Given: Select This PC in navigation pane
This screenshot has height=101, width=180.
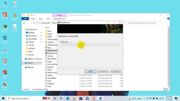Looking at the screenshot, I should 30,63.
